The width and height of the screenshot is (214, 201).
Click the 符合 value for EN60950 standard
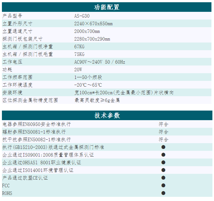coord(164,124)
